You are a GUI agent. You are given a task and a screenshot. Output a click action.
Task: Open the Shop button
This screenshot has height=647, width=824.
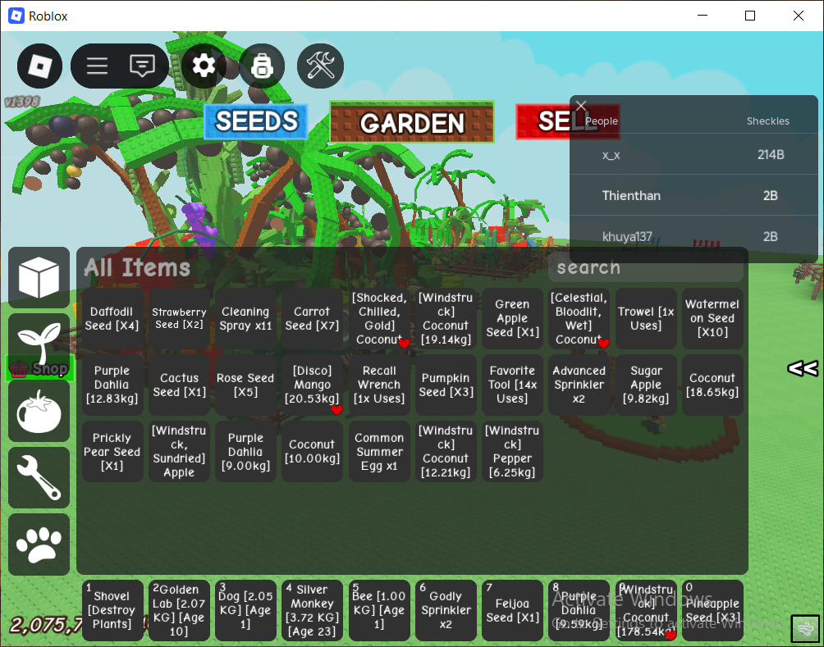[x=40, y=368]
